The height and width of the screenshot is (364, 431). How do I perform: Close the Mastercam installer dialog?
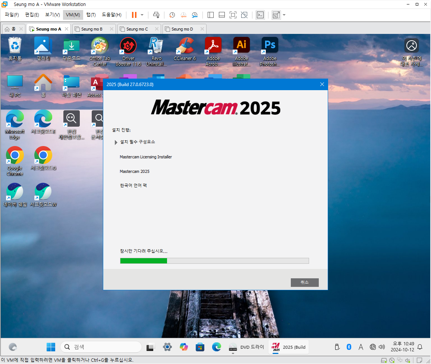coord(322,84)
